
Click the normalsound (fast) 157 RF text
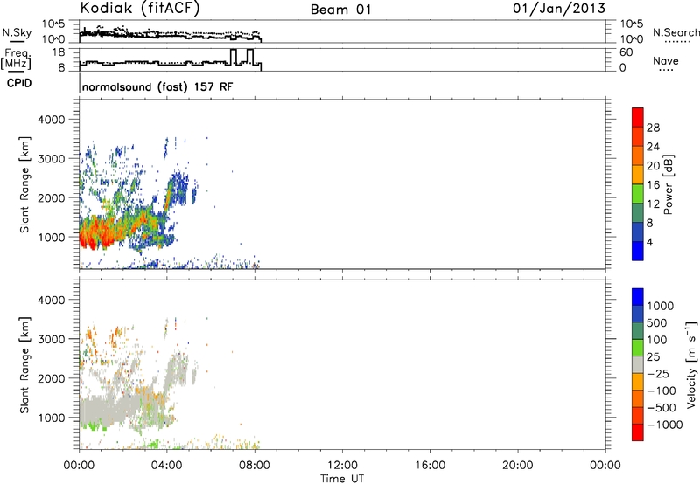pos(157,86)
